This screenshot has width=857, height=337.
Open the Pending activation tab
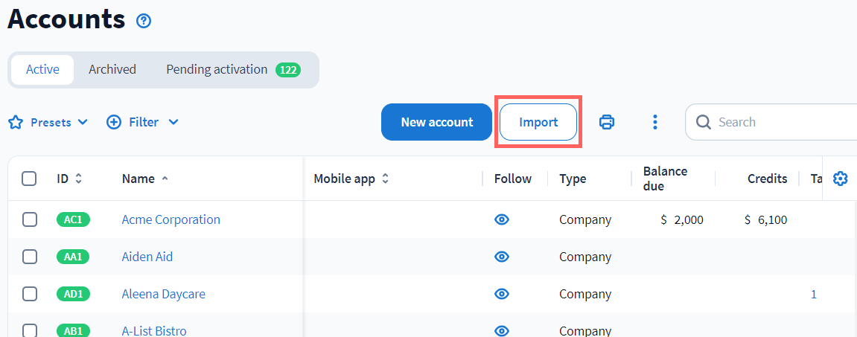(232, 69)
